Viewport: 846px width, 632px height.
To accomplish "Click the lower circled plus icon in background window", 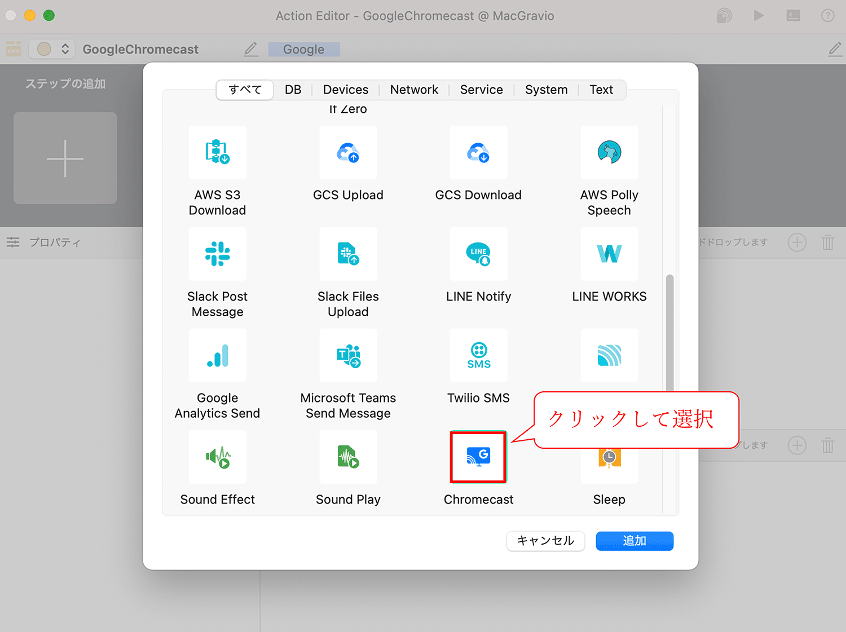I will click(x=797, y=445).
